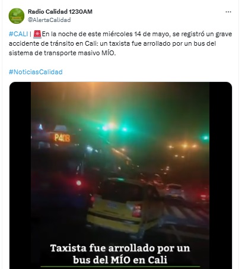Image resolution: width=245 pixels, height=269 pixels.
Task: Click the red siren emoji in the tweet
Action: [x=37, y=34]
